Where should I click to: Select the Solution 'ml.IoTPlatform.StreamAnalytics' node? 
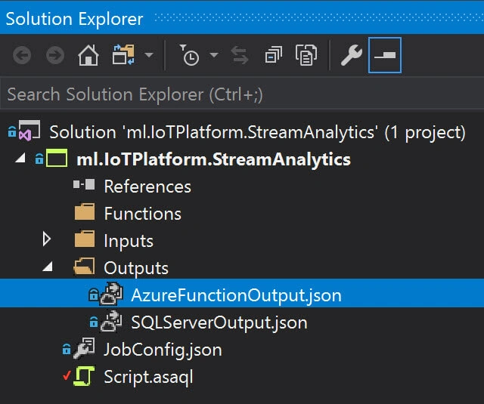(257, 132)
